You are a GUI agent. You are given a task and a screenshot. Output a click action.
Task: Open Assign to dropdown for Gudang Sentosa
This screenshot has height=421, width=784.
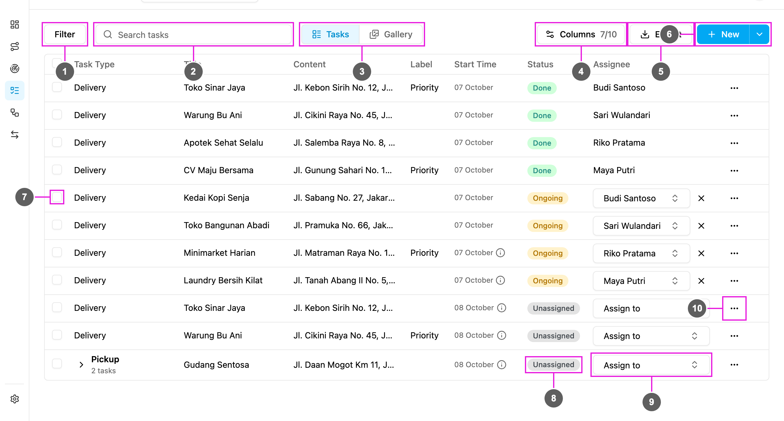click(x=651, y=365)
